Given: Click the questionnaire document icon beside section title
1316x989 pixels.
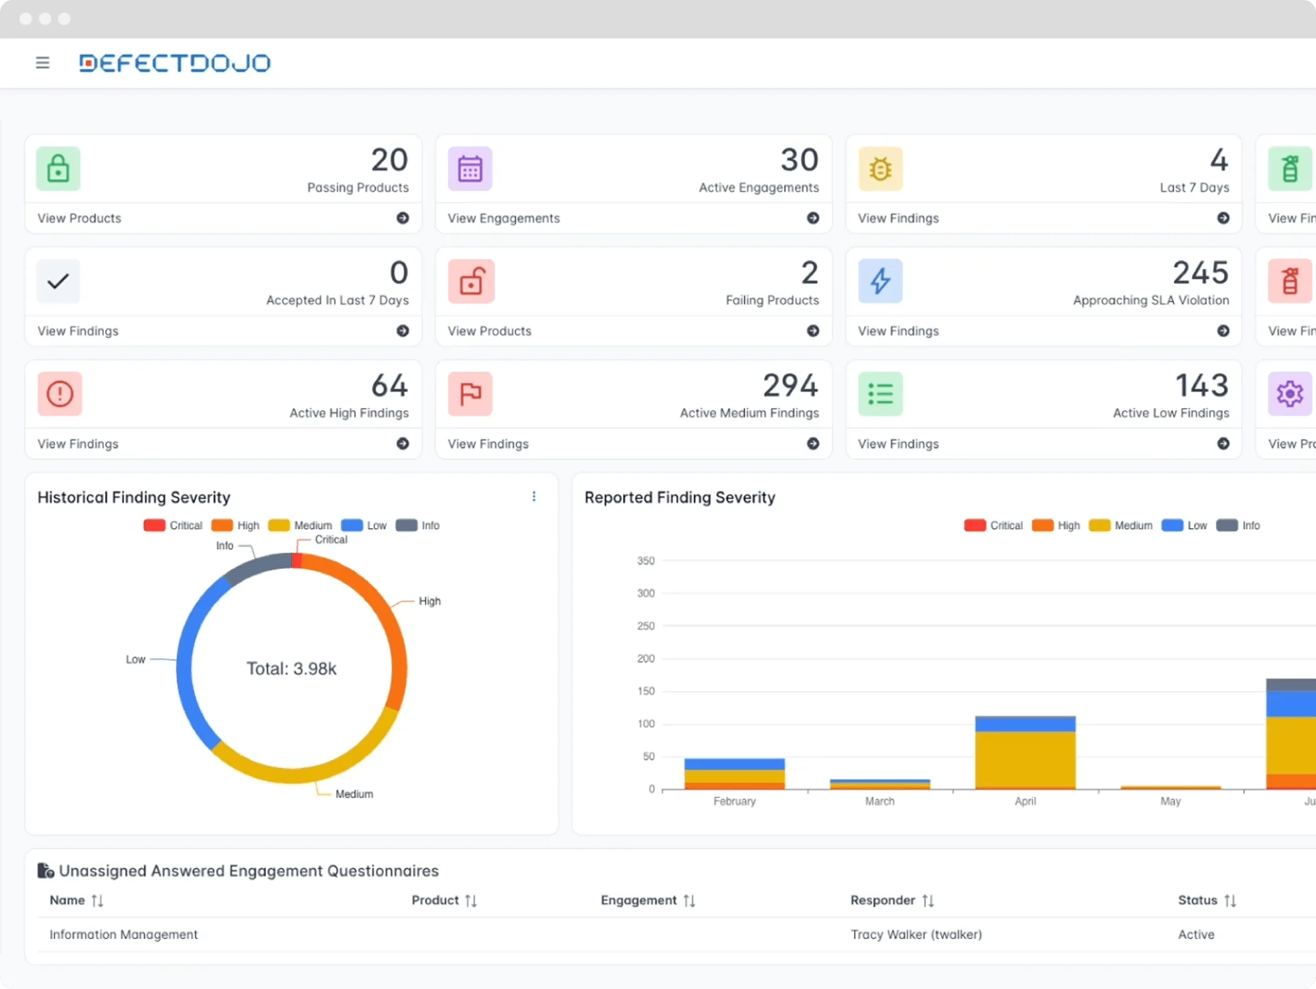Looking at the screenshot, I should [45, 871].
